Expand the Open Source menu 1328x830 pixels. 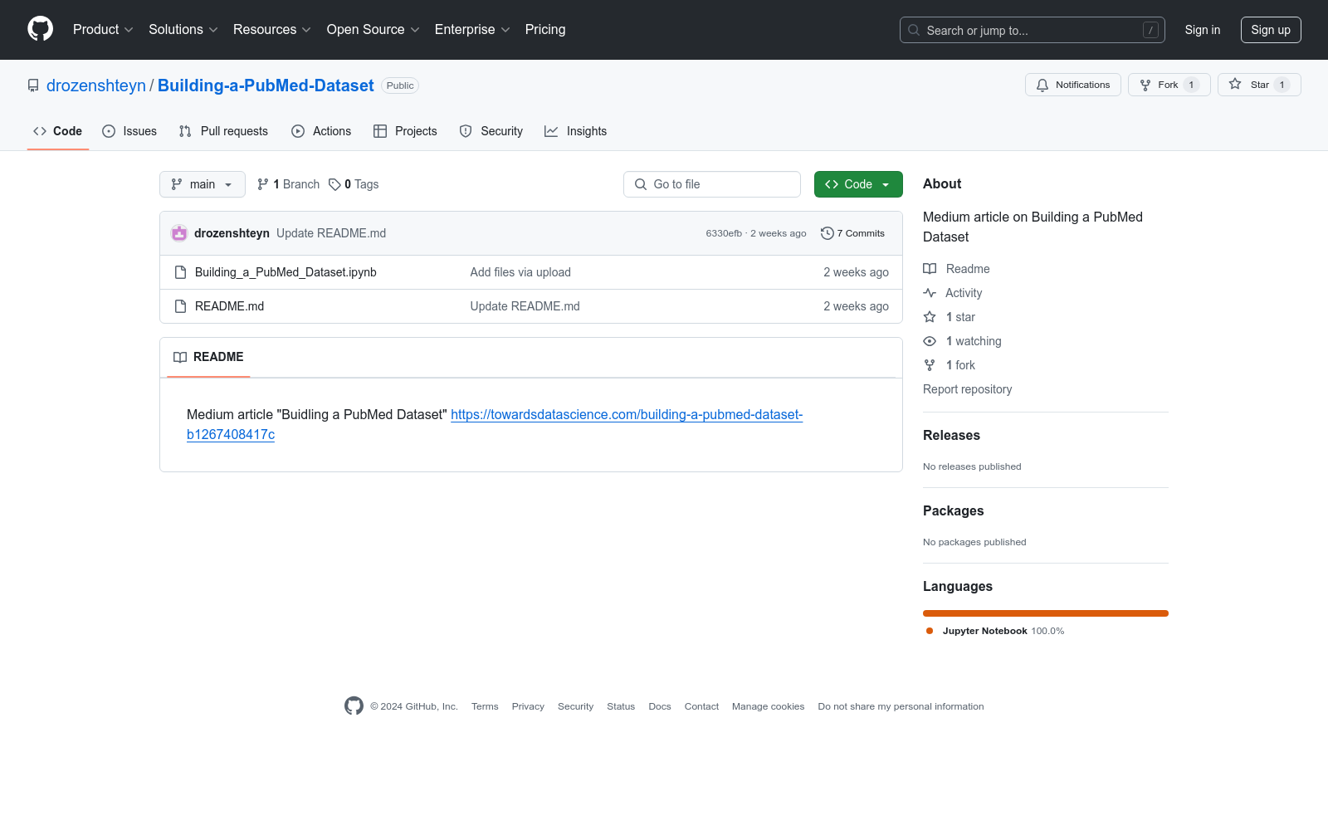pyautogui.click(x=373, y=29)
